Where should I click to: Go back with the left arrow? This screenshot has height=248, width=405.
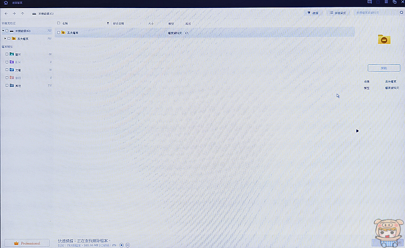(6, 13)
